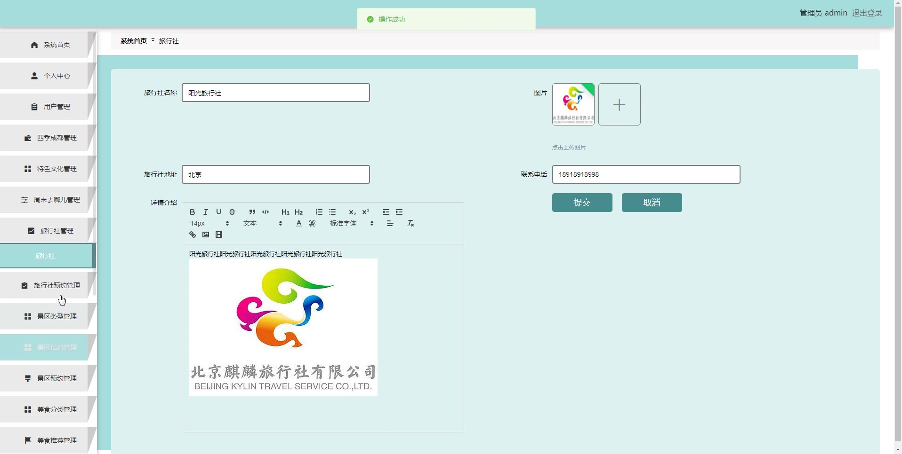Insert a video via the film icon
Screen dimensions: 902x454
pos(219,235)
